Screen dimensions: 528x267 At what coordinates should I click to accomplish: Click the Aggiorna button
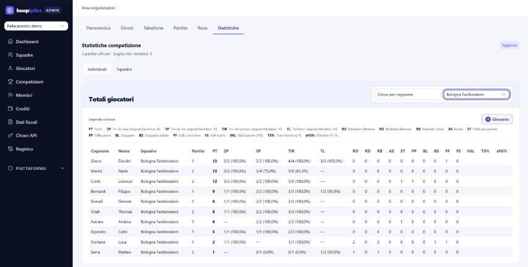509,45
